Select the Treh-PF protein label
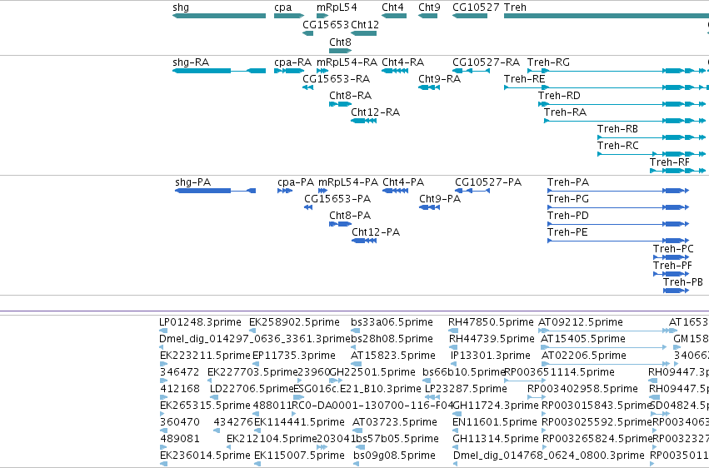Viewport: 709px width, 468px height. click(672, 266)
